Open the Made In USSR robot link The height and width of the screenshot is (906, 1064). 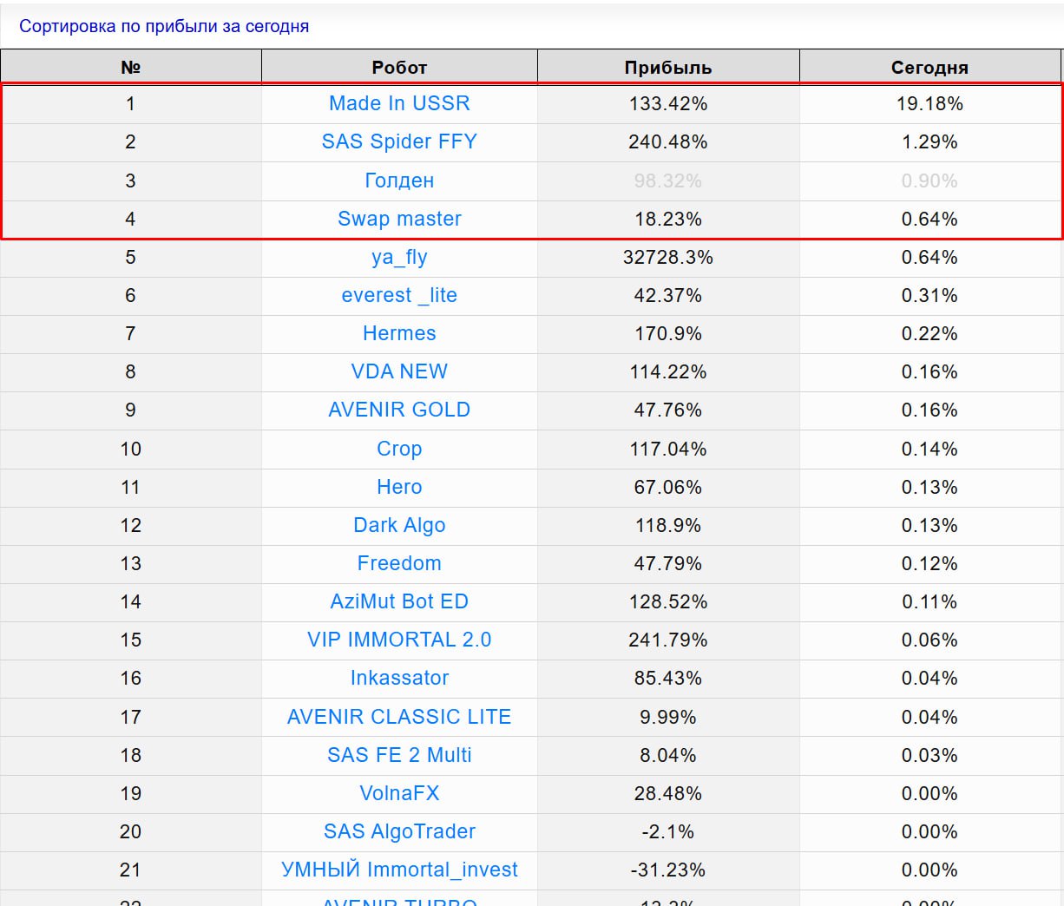tap(399, 103)
